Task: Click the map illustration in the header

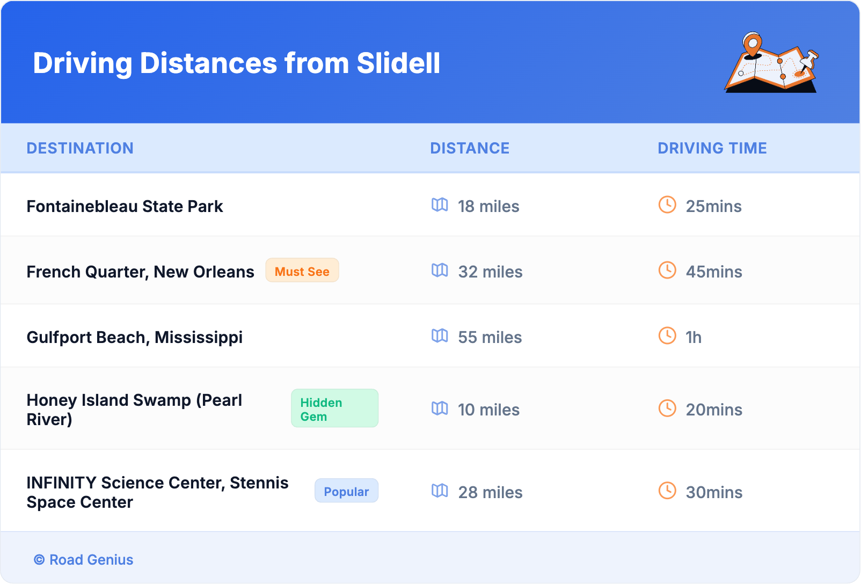Action: click(772, 63)
